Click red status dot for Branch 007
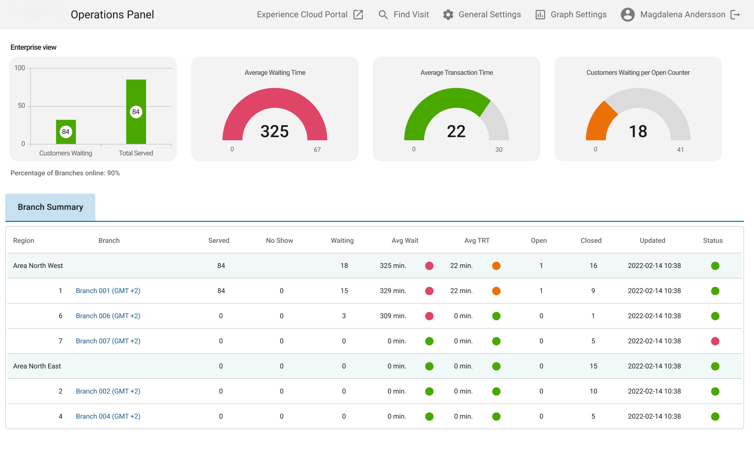The image size is (754, 471). (x=715, y=341)
